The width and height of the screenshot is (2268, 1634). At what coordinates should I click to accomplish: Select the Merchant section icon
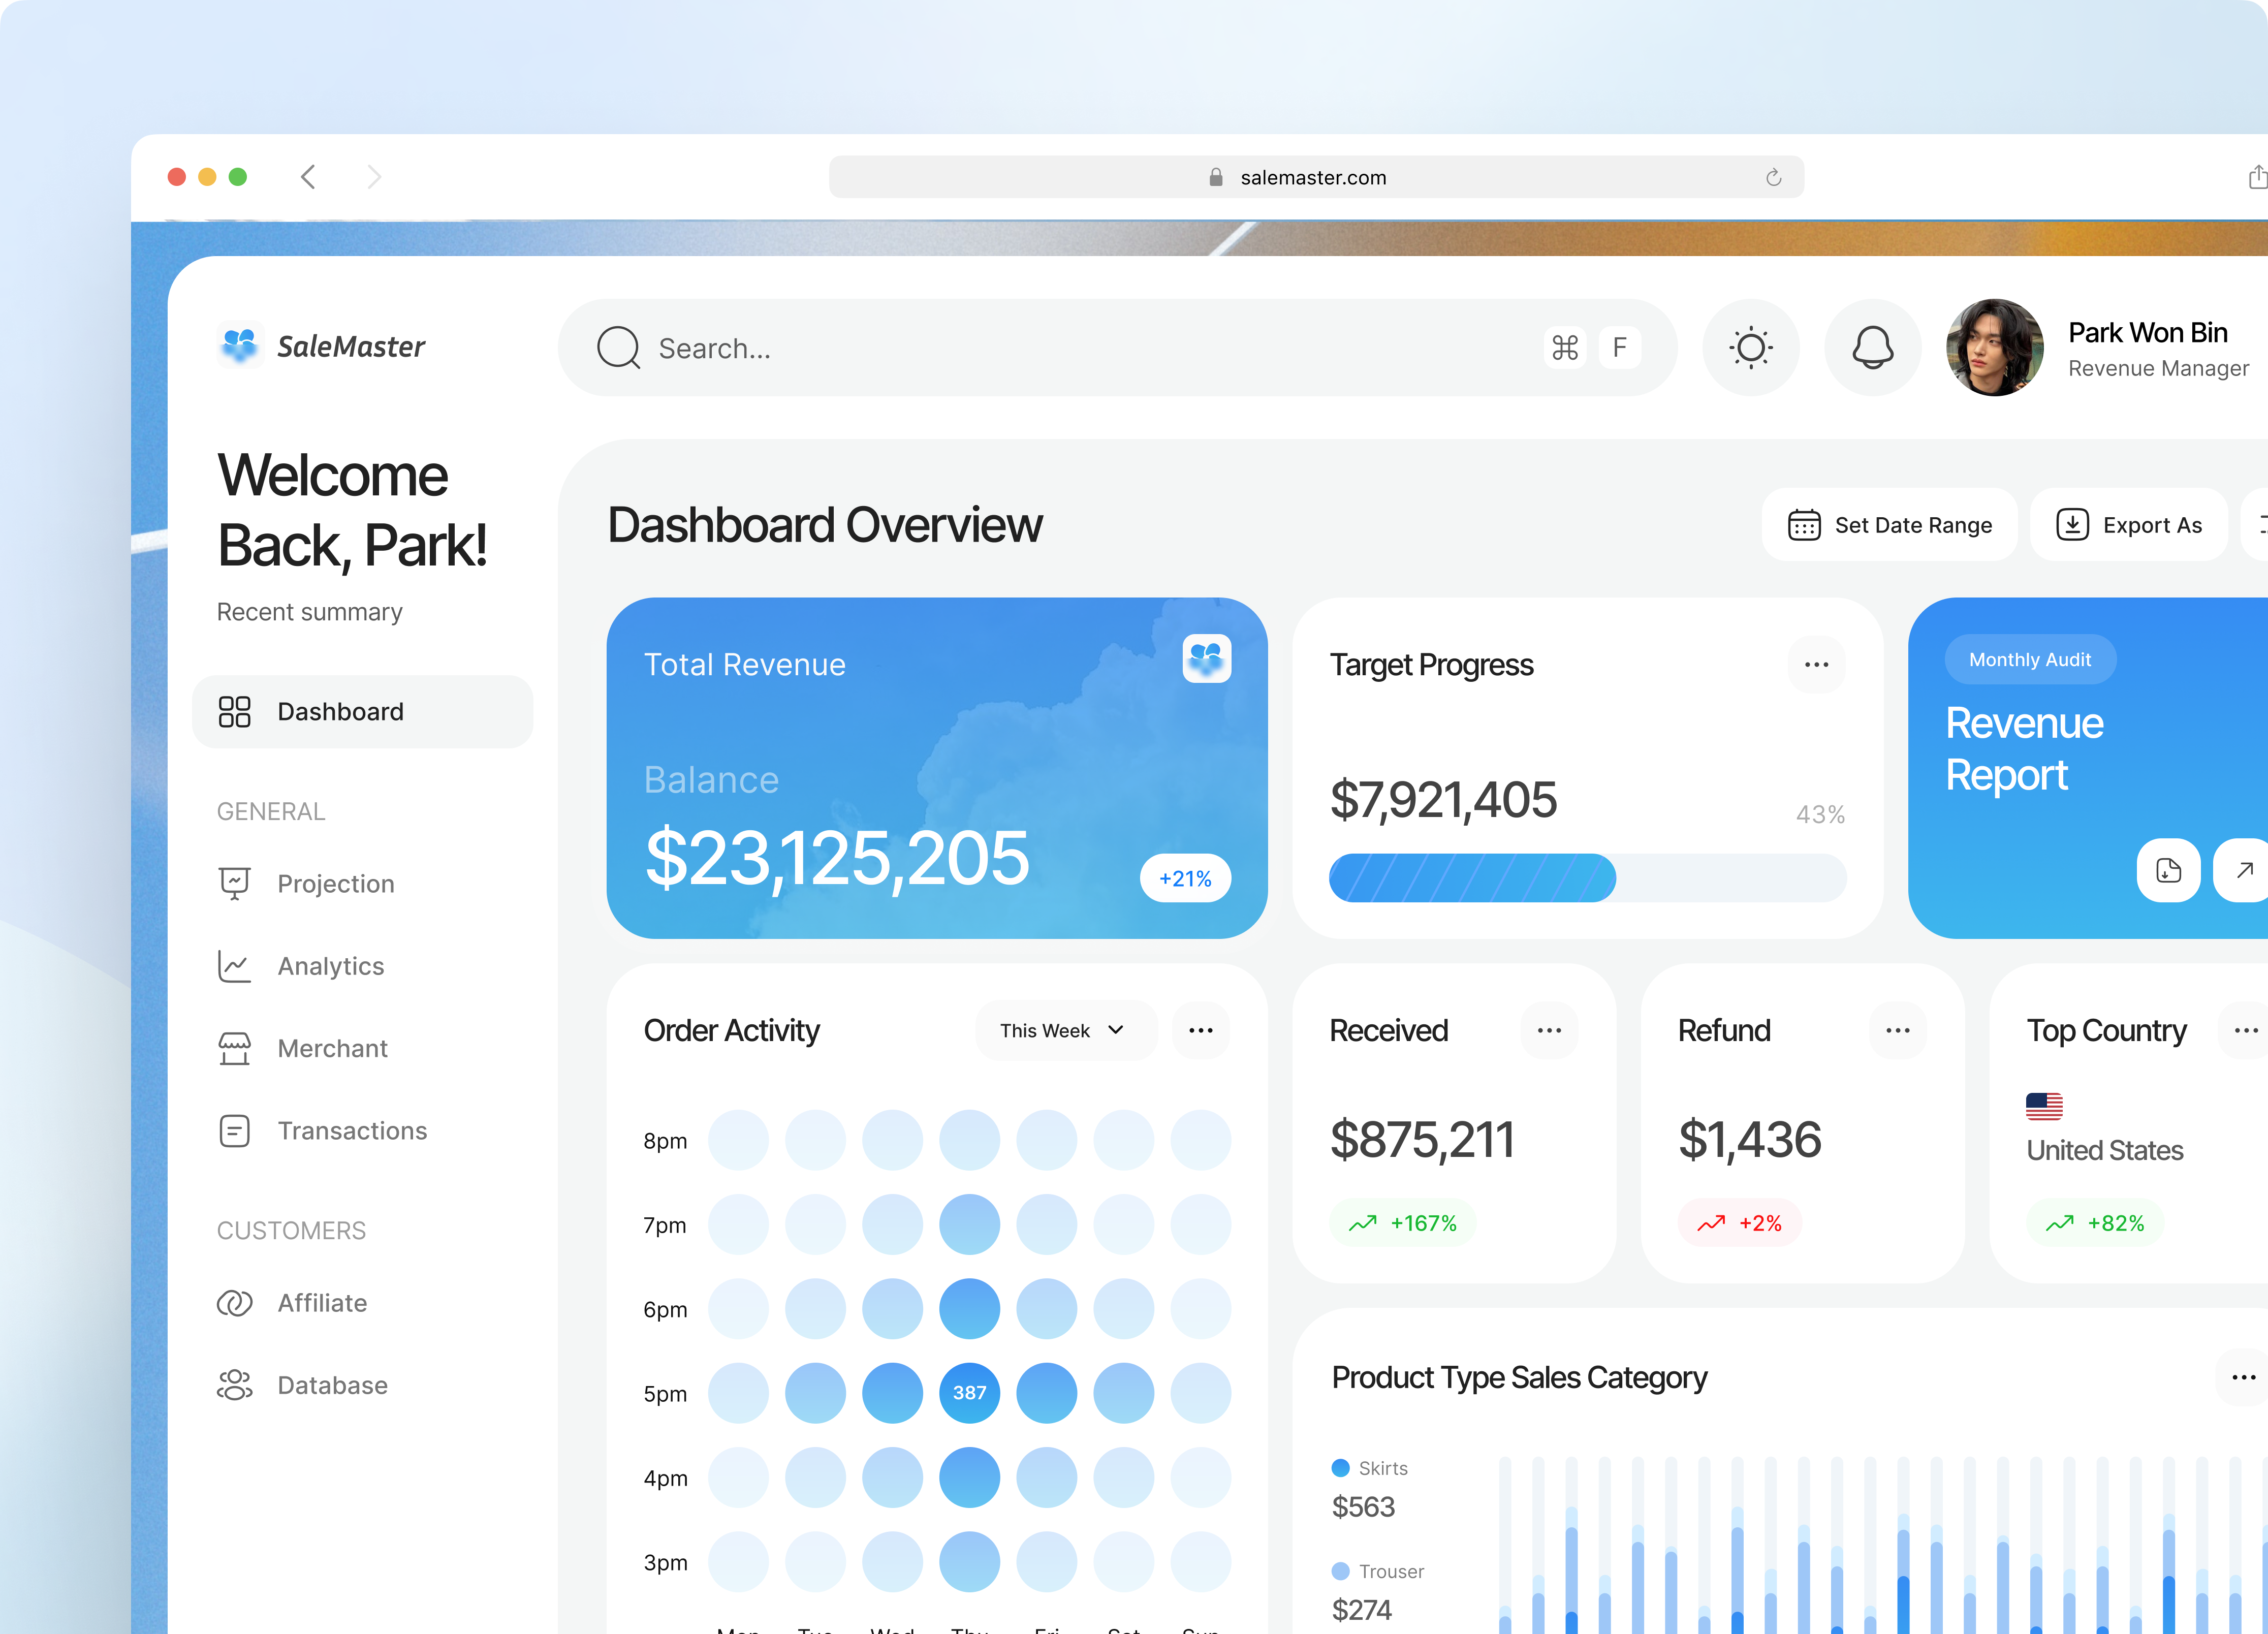[x=234, y=1048]
